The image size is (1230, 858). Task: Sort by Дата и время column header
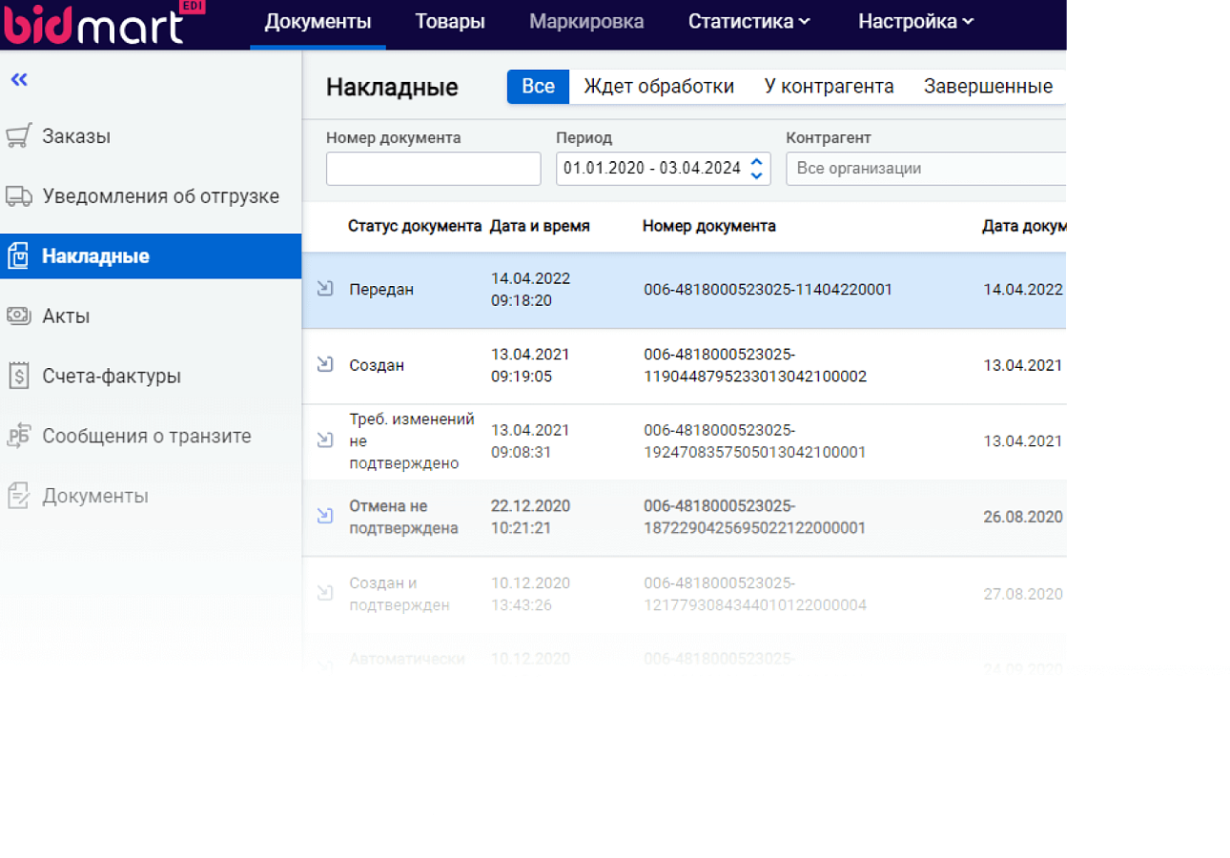540,226
